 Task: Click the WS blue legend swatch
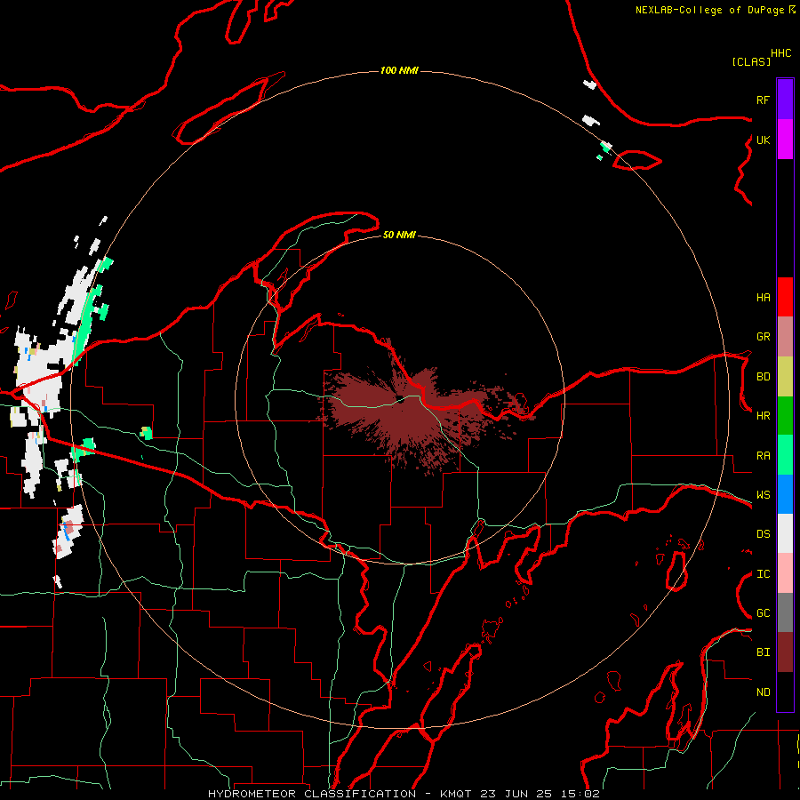tap(785, 494)
